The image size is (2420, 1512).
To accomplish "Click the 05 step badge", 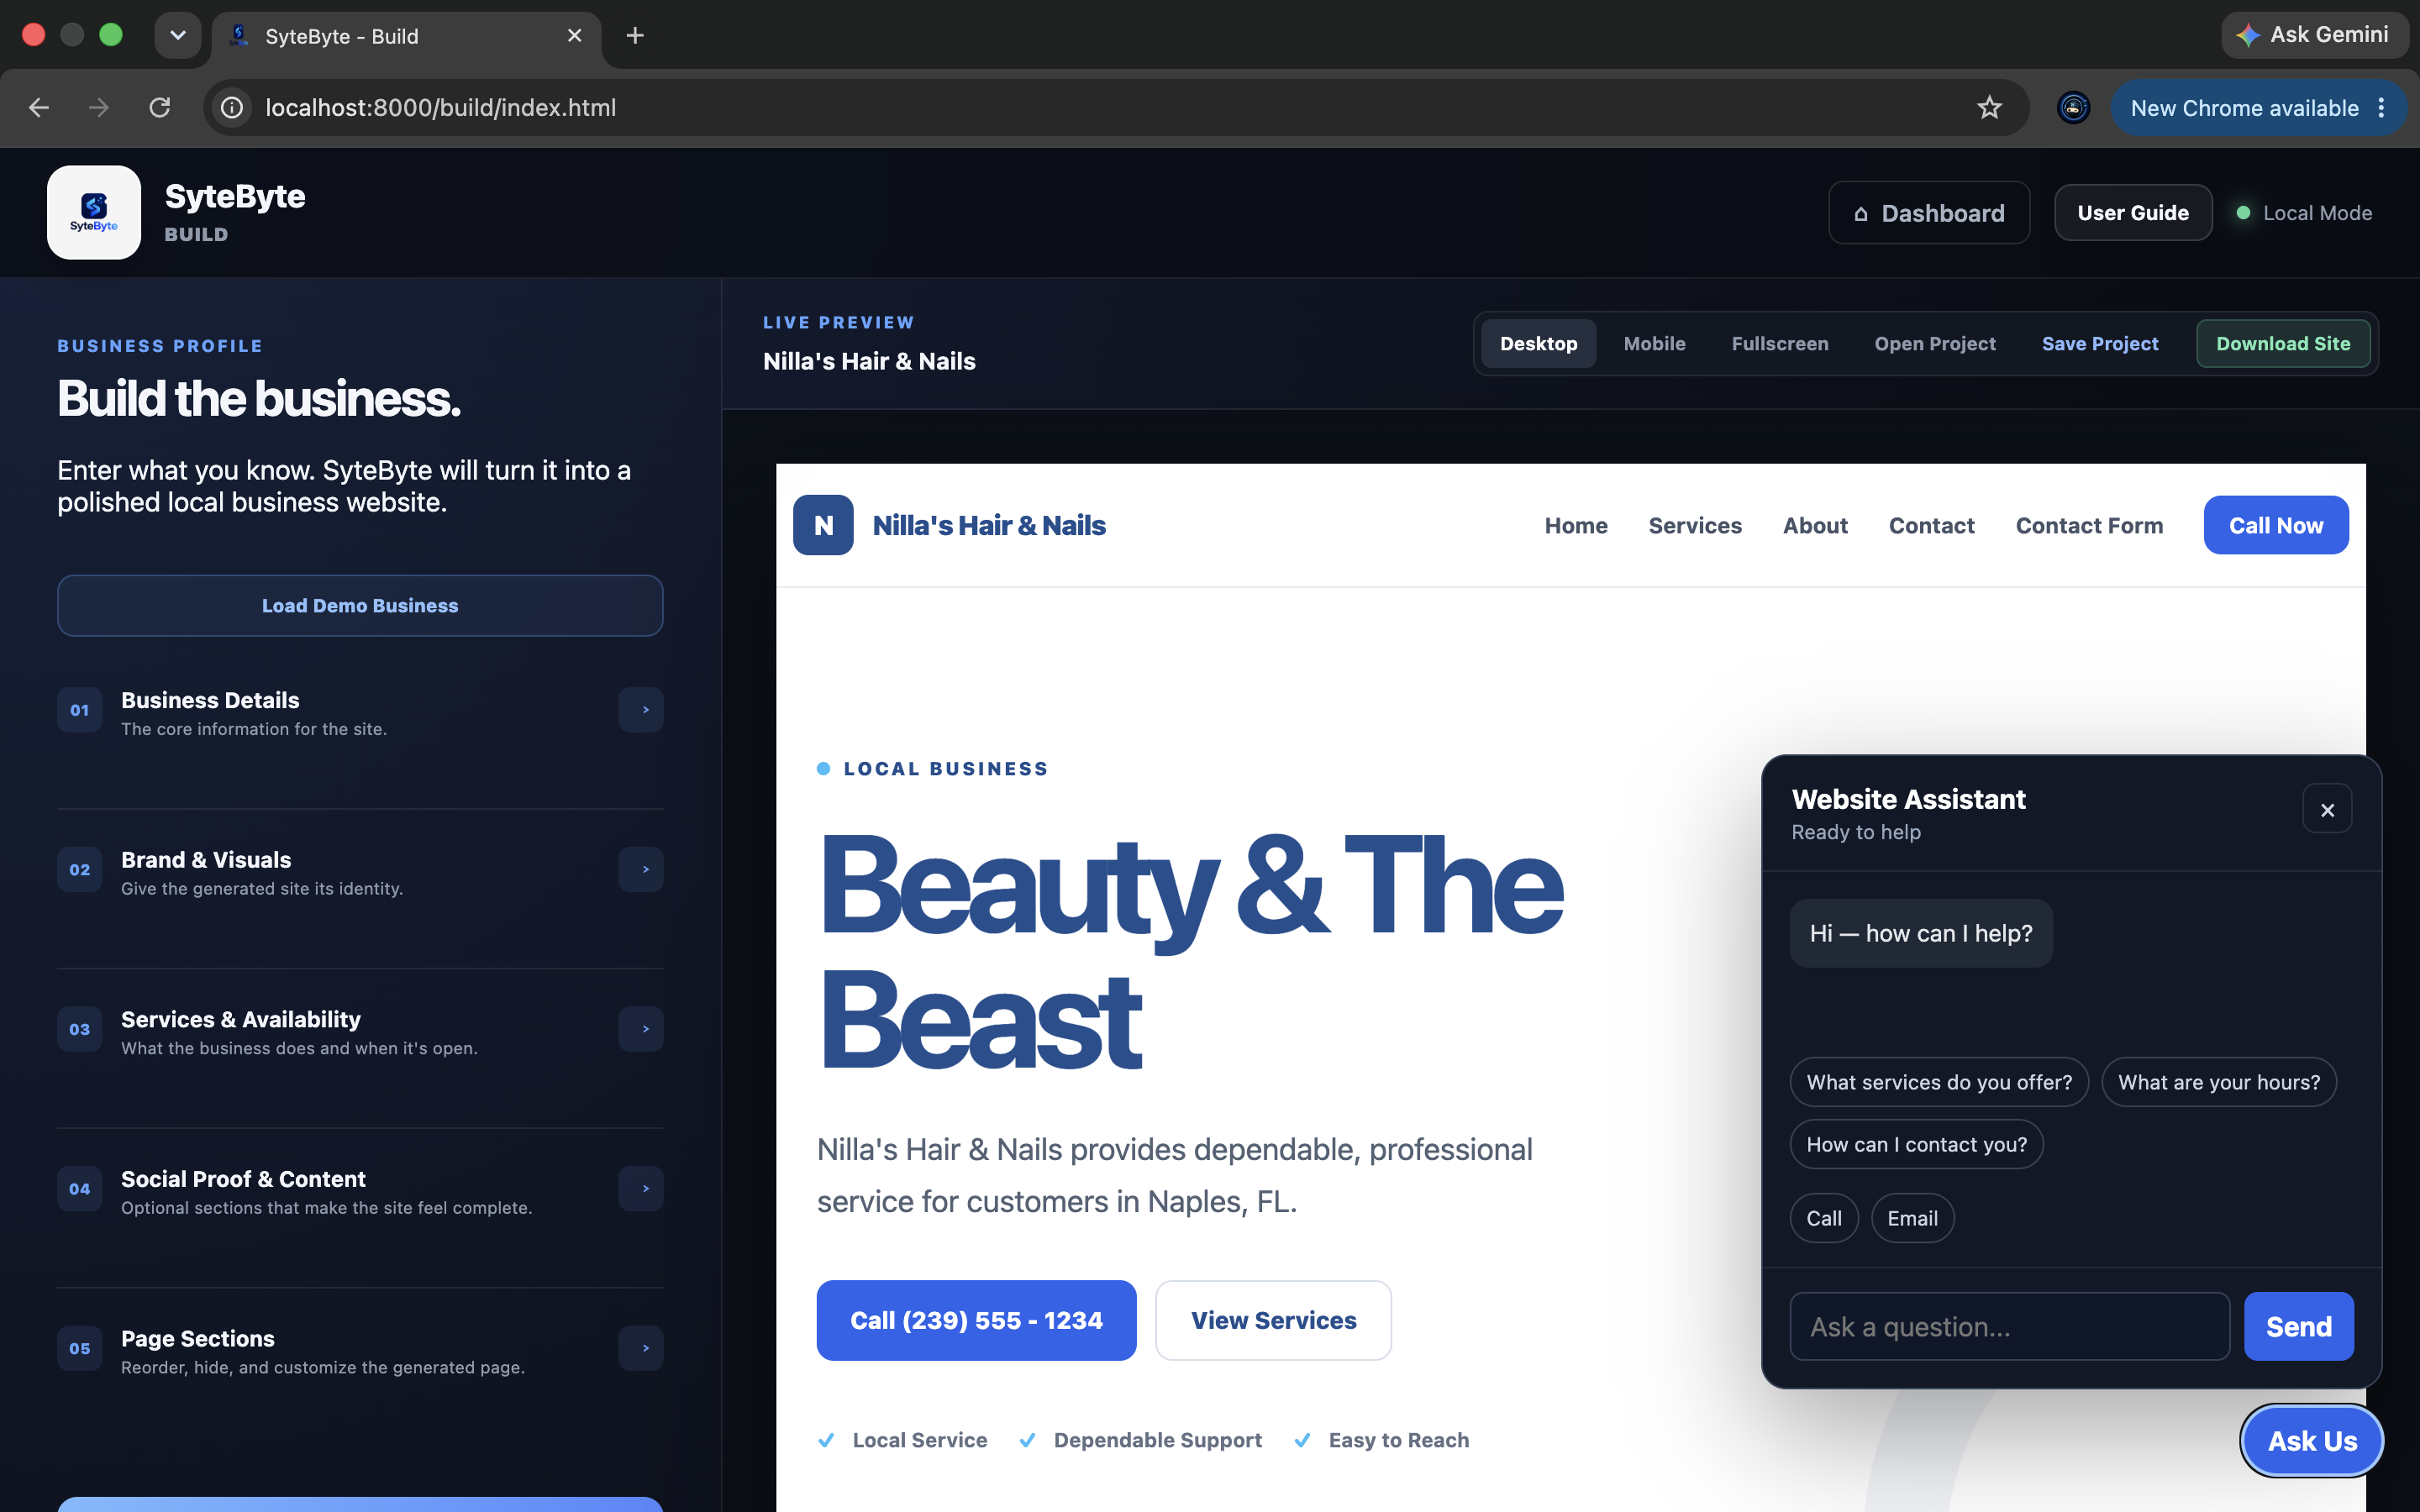I will point(80,1348).
